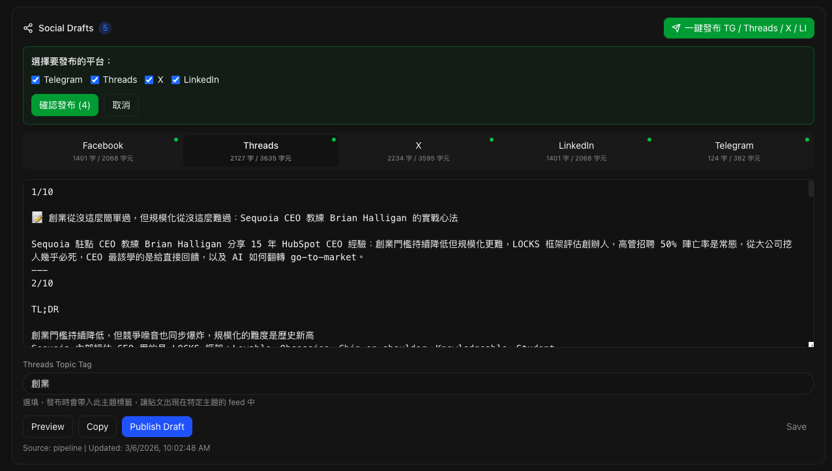The width and height of the screenshot is (832, 471).
Task: Click the paper plane one-click publish icon
Action: pyautogui.click(x=676, y=28)
